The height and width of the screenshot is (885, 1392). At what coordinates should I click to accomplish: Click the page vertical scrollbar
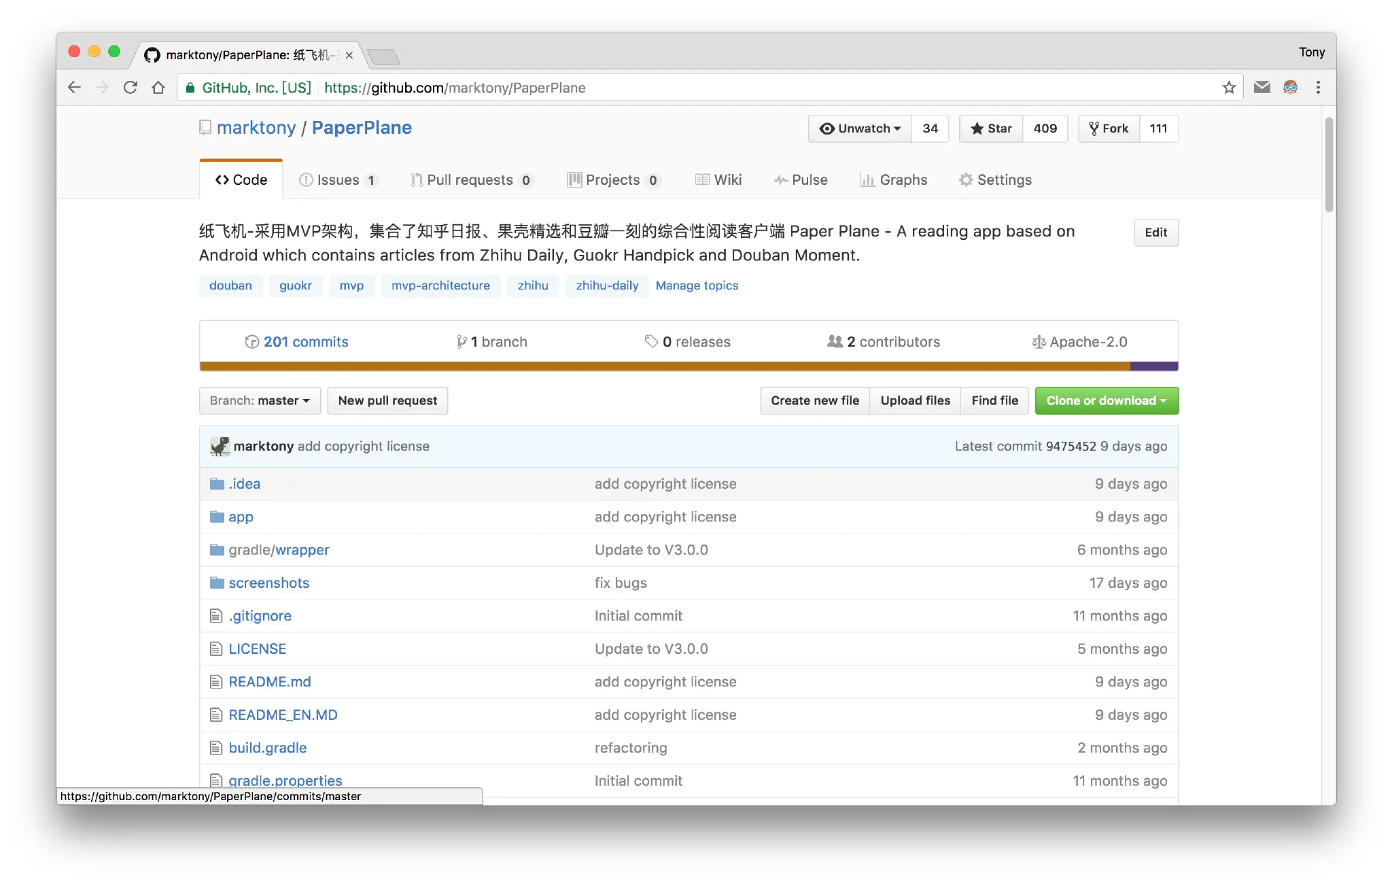click(x=1329, y=164)
